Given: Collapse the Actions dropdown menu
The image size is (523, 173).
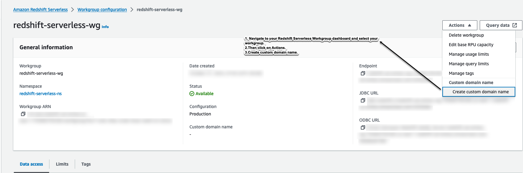Looking at the screenshot, I should point(460,25).
